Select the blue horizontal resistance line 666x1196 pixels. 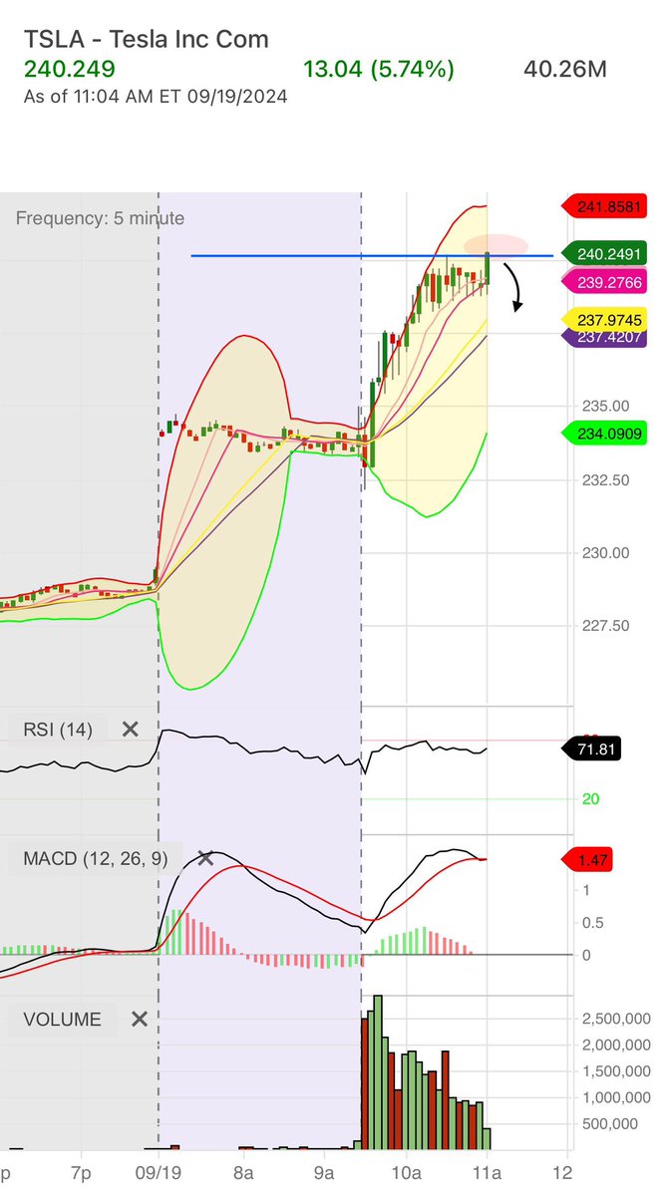[x=371, y=256]
